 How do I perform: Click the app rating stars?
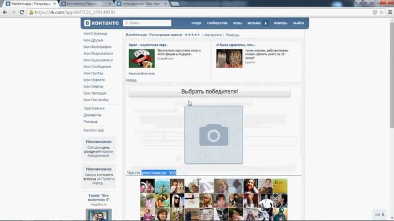192,35
